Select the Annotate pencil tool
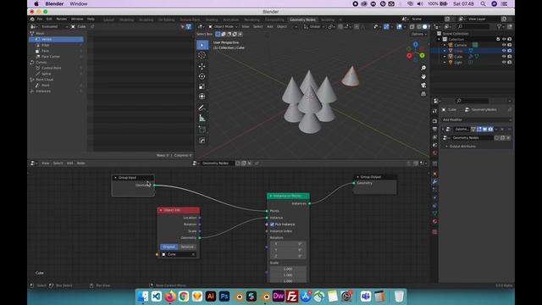The width and height of the screenshot is (542, 305). tap(202, 108)
